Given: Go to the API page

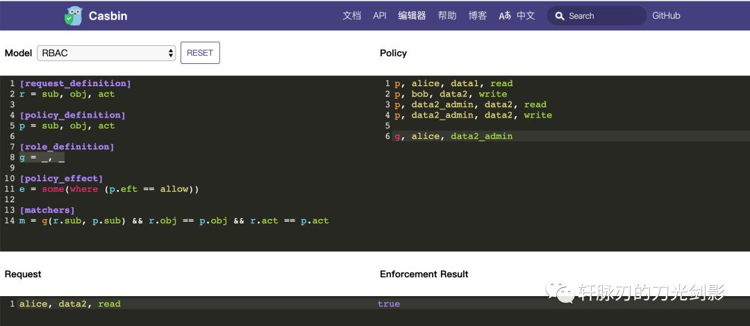Looking at the screenshot, I should tap(380, 16).
